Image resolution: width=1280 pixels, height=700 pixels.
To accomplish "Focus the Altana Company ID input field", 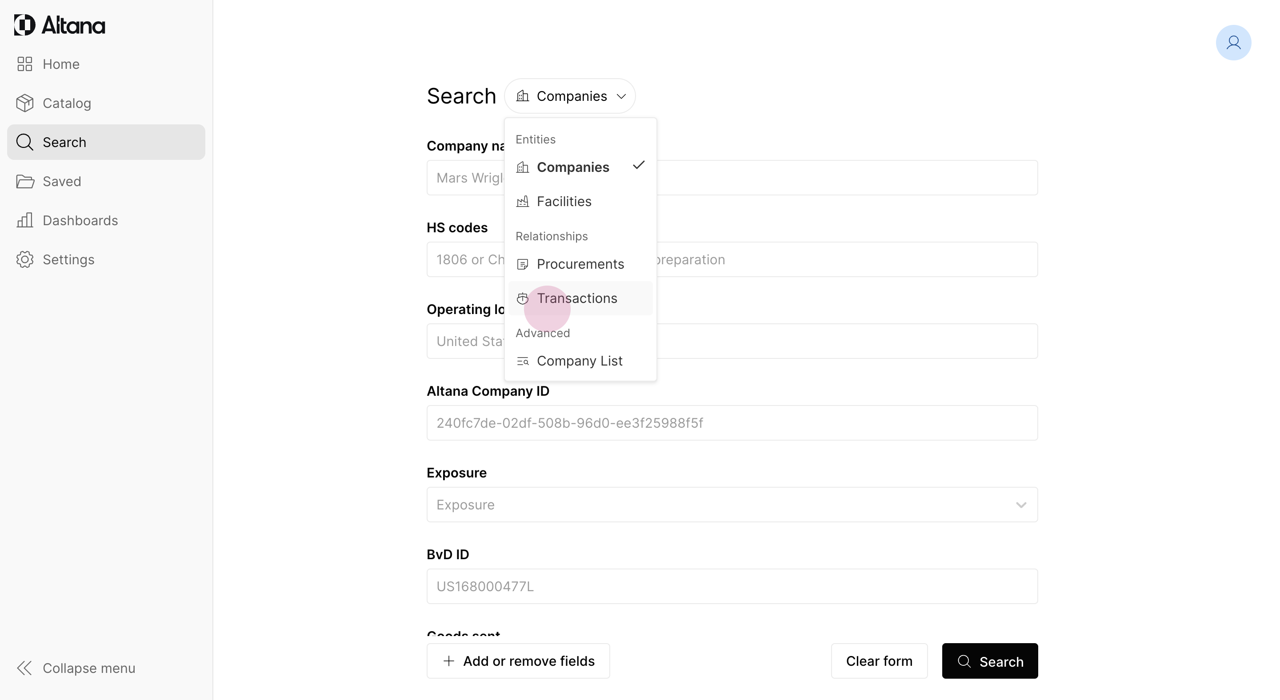I will point(732,423).
